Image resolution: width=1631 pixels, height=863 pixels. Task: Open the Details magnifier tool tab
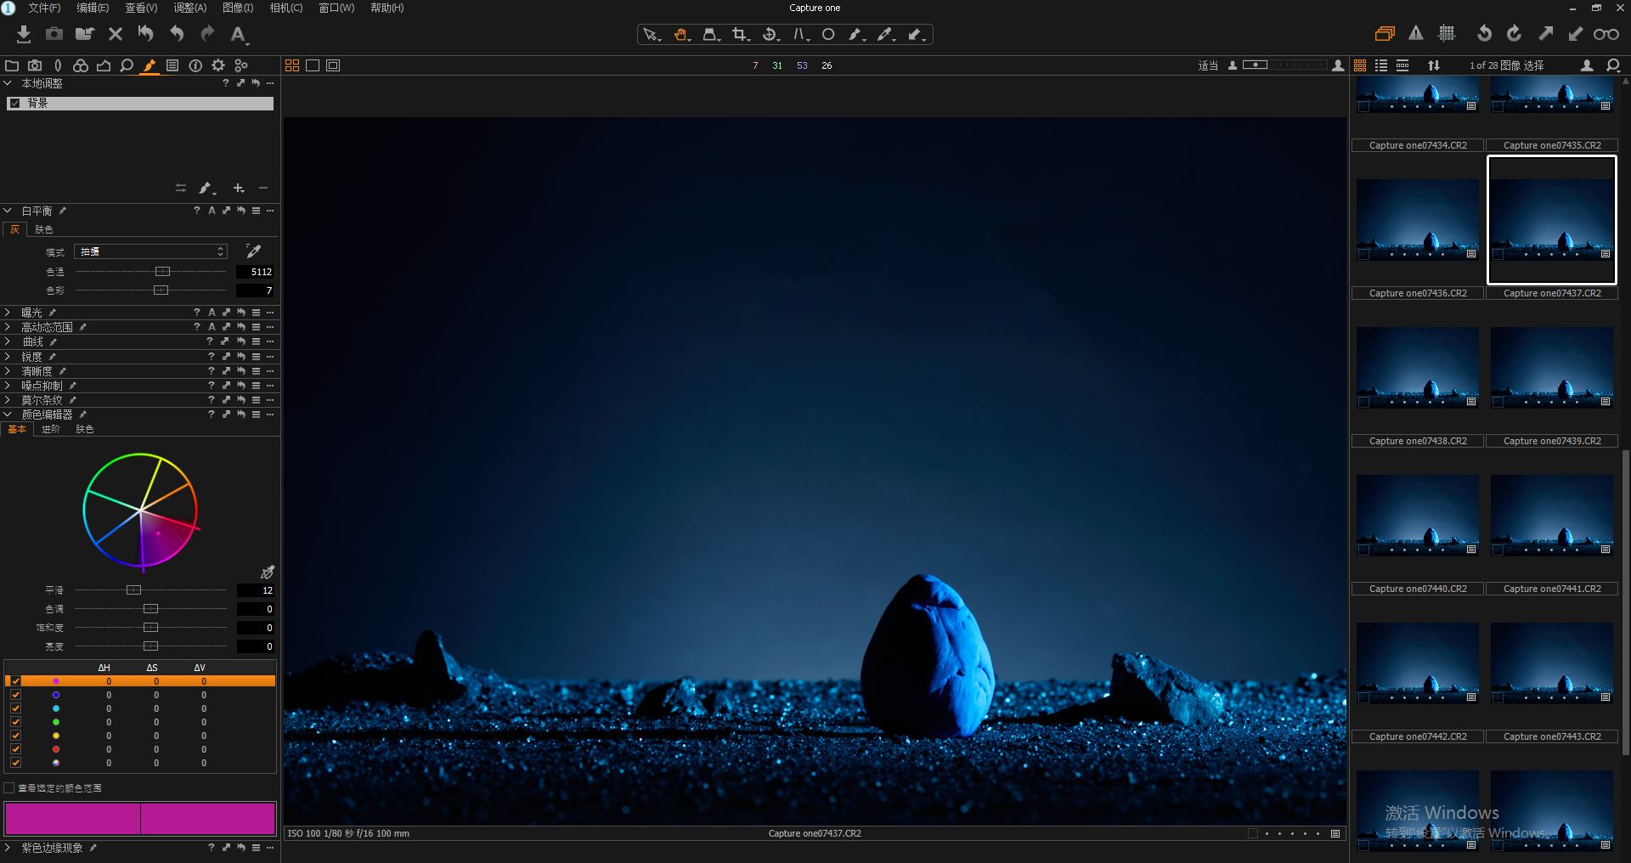coord(127,65)
